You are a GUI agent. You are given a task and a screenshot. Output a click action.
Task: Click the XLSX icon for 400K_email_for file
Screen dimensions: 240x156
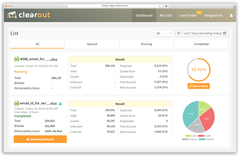click(x=17, y=59)
